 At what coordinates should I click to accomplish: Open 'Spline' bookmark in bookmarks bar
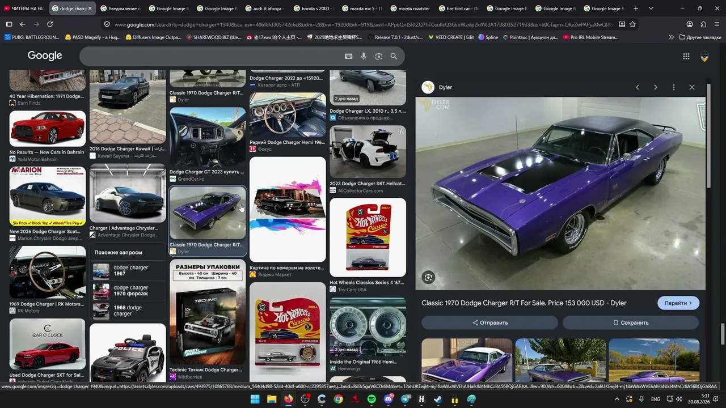488,37
